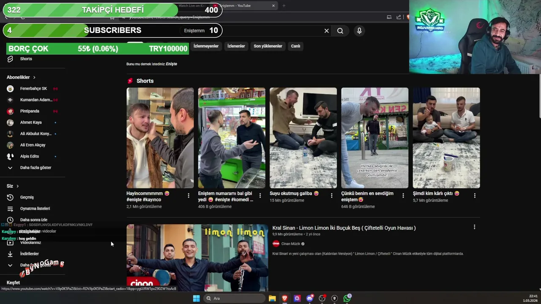541x304 pixels.
Task: Open File Explorer from taskbar
Action: click(x=272, y=299)
